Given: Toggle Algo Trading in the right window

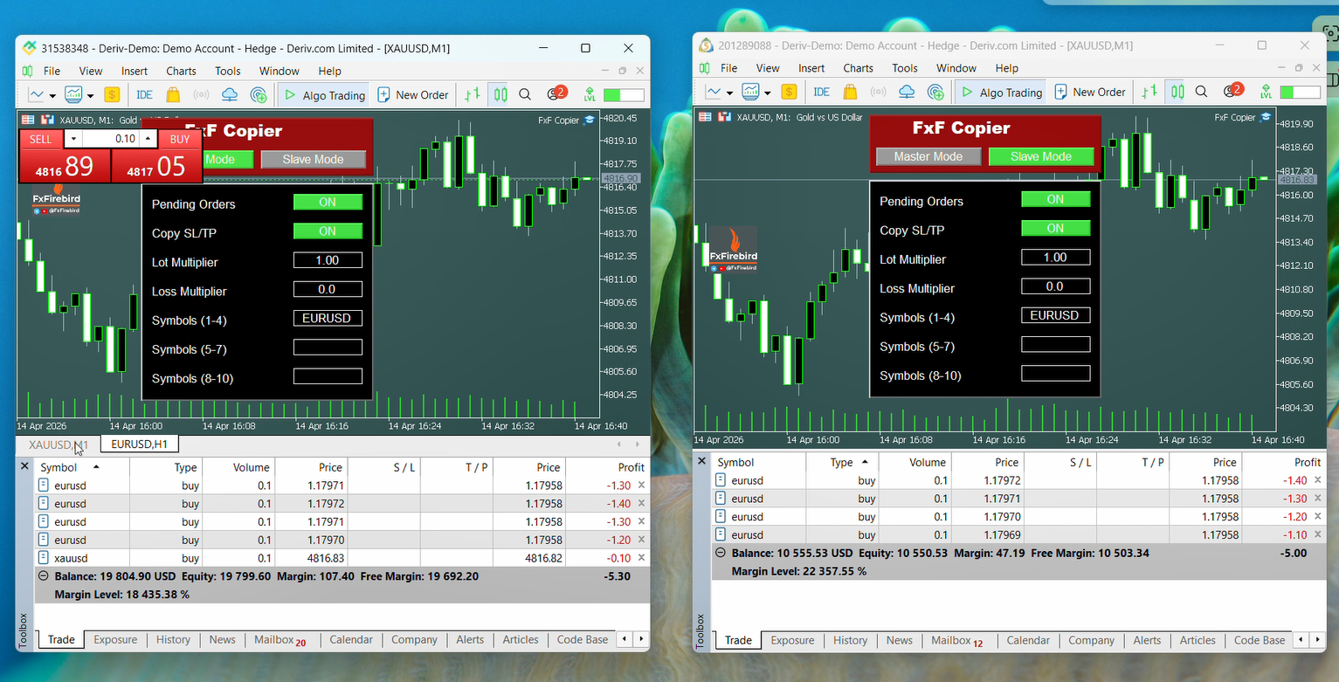Looking at the screenshot, I should 1001,92.
